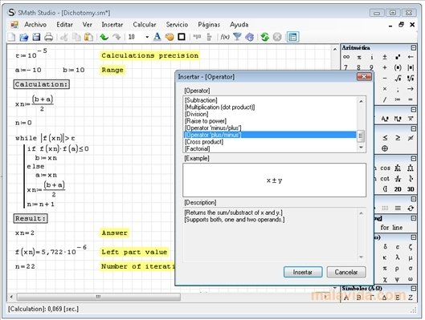Insert capital Δ from Símbolos (Α-Ω)
Screen dimensions: 425x320
[x=385, y=298]
